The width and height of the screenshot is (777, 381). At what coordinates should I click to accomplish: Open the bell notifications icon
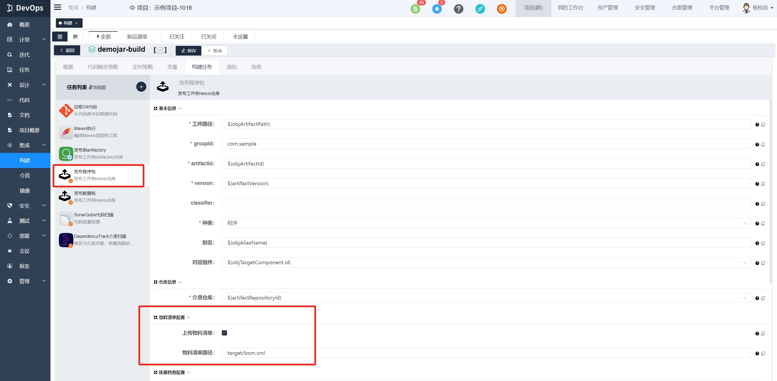point(437,9)
